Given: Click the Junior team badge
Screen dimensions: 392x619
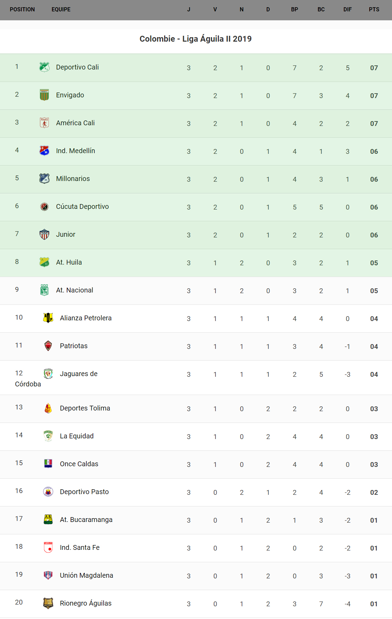Looking at the screenshot, I should [44, 234].
